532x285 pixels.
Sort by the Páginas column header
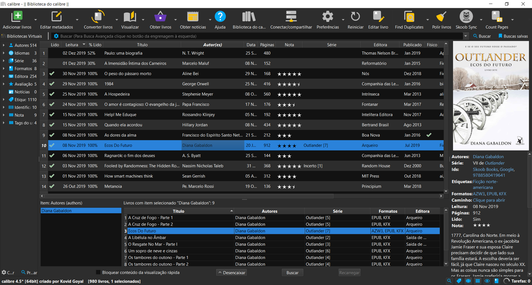pyautogui.click(x=267, y=44)
